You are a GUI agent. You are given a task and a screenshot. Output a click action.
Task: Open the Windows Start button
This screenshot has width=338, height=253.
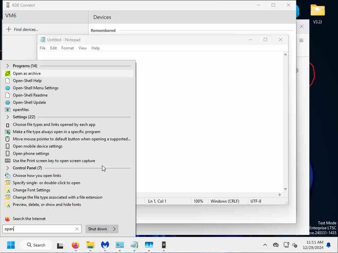click(11, 245)
